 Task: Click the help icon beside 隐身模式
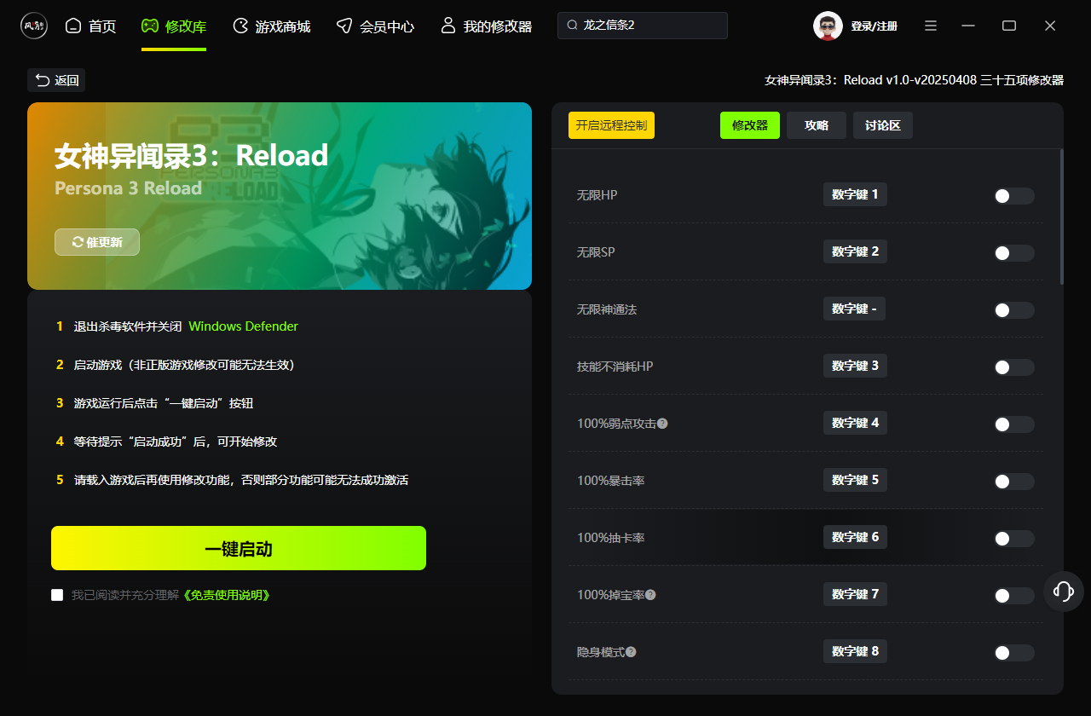[631, 651]
